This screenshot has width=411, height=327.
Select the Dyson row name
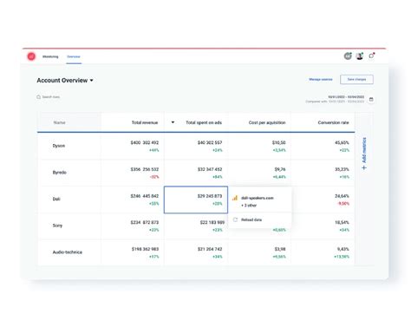[x=59, y=146]
